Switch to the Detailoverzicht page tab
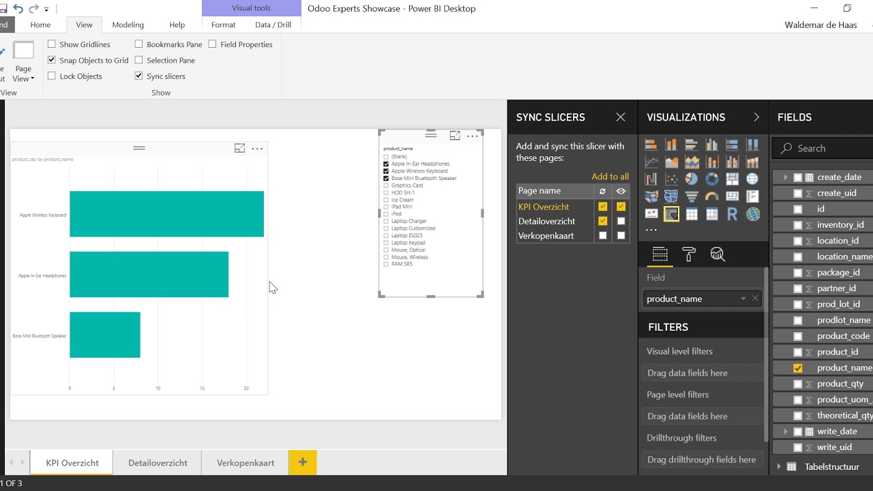Image resolution: width=873 pixels, height=491 pixels. [x=158, y=463]
